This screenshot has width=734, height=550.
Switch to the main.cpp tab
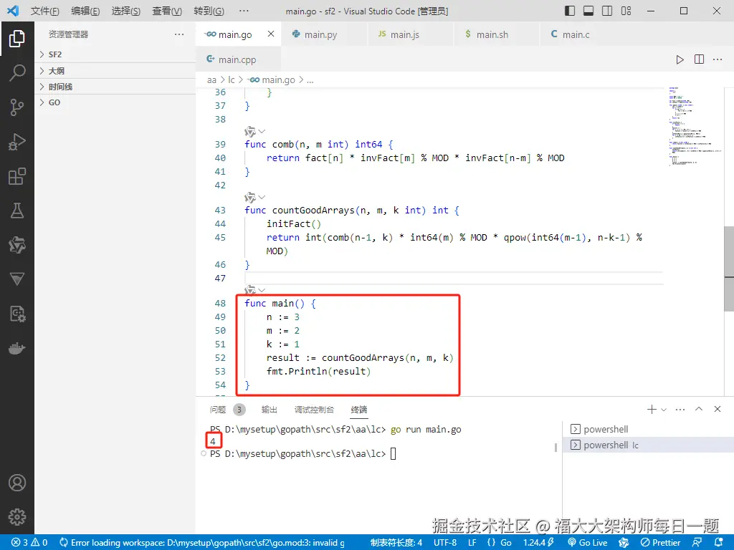pyautogui.click(x=237, y=59)
